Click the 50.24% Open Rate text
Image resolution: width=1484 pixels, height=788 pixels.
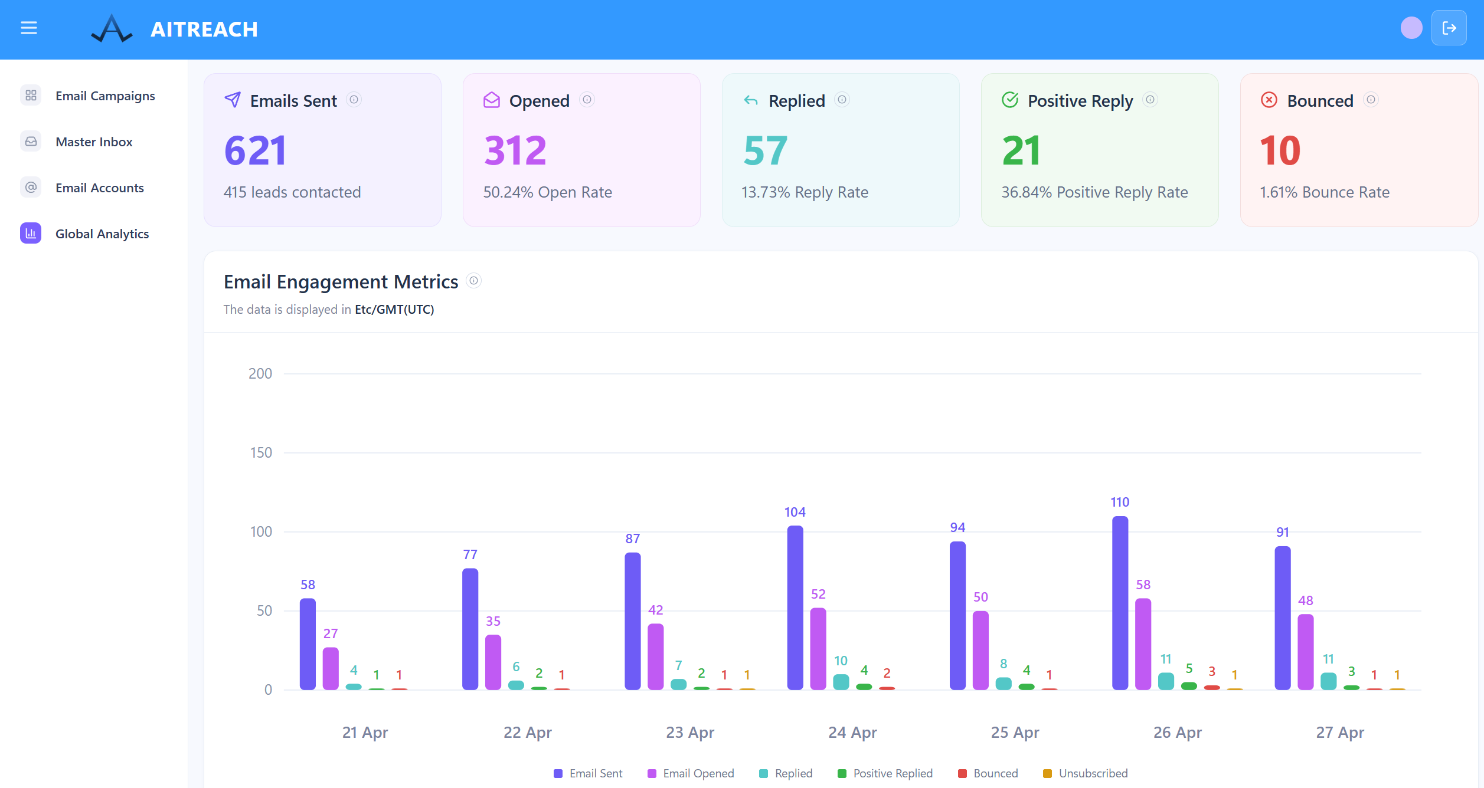point(547,192)
